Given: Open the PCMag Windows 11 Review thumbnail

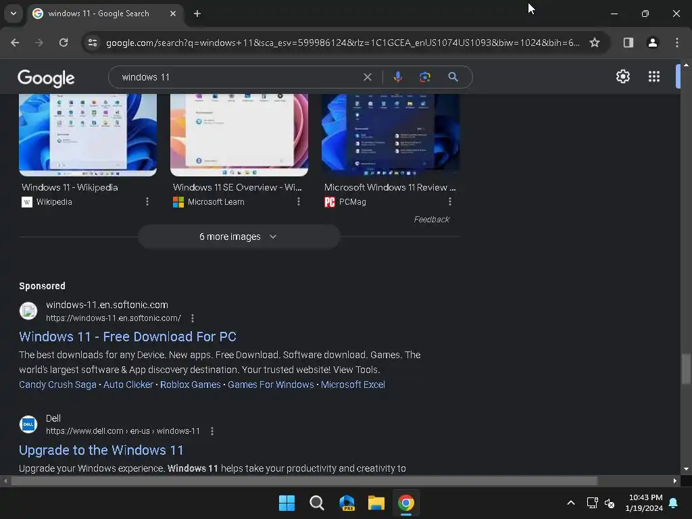Looking at the screenshot, I should coord(391,134).
